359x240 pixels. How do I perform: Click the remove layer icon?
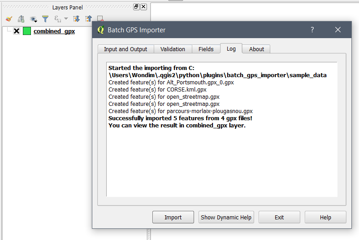[x=100, y=18]
